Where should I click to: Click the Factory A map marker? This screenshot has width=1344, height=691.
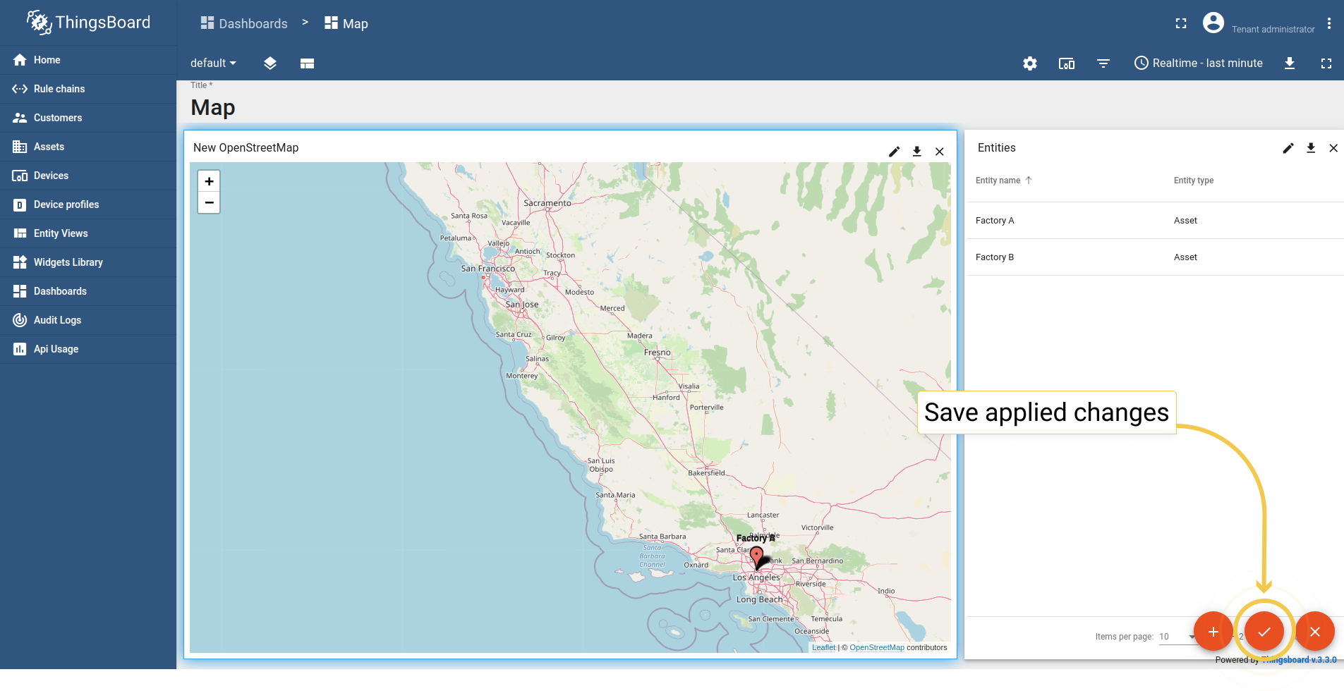tap(756, 557)
